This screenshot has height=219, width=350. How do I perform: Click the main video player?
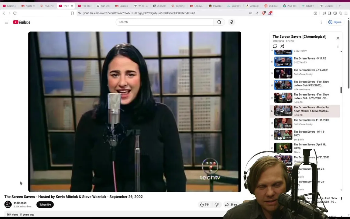click(x=135, y=112)
